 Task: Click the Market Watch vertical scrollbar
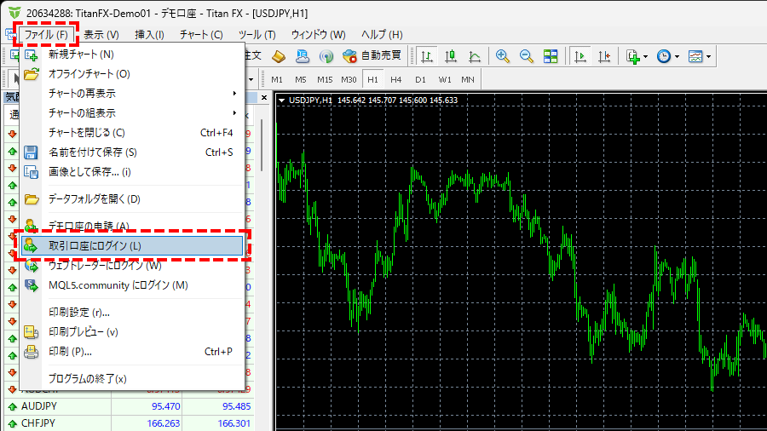point(262,146)
